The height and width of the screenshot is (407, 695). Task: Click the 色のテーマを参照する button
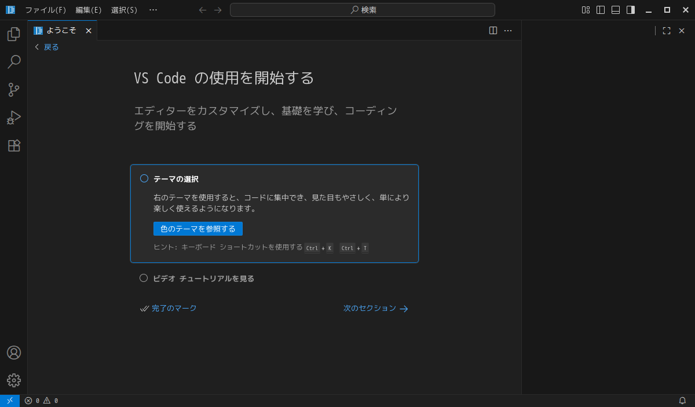pyautogui.click(x=198, y=229)
